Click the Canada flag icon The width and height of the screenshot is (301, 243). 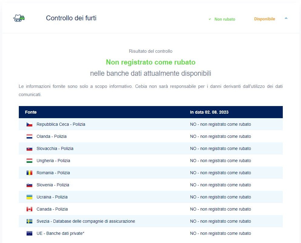coord(29,209)
